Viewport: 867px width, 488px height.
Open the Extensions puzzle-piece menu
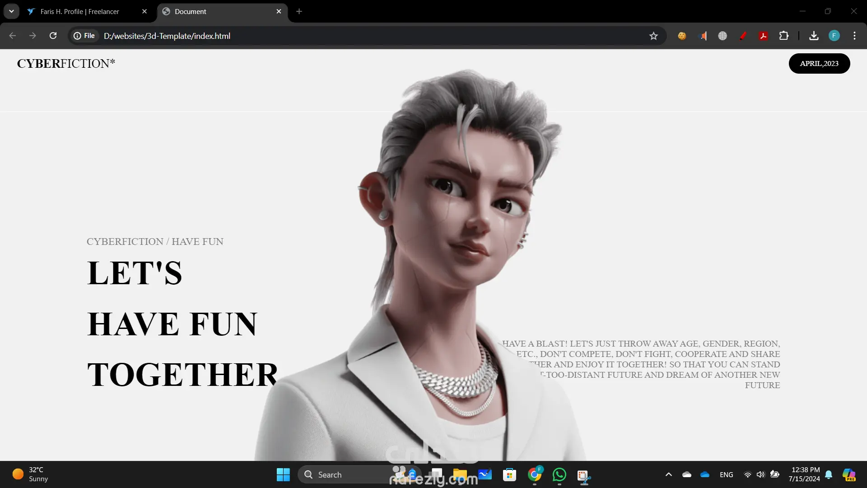pos(784,36)
